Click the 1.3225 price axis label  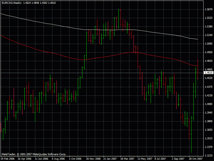pyautogui.click(x=209, y=156)
